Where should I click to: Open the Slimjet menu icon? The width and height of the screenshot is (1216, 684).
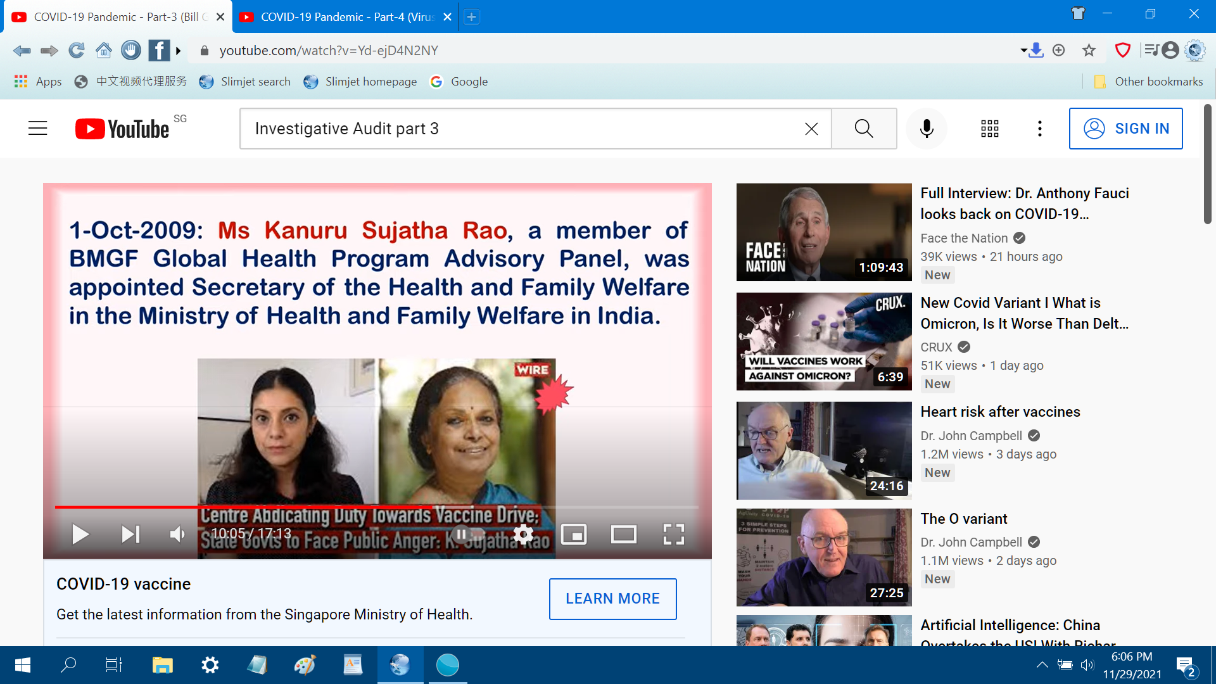pyautogui.click(x=1195, y=50)
